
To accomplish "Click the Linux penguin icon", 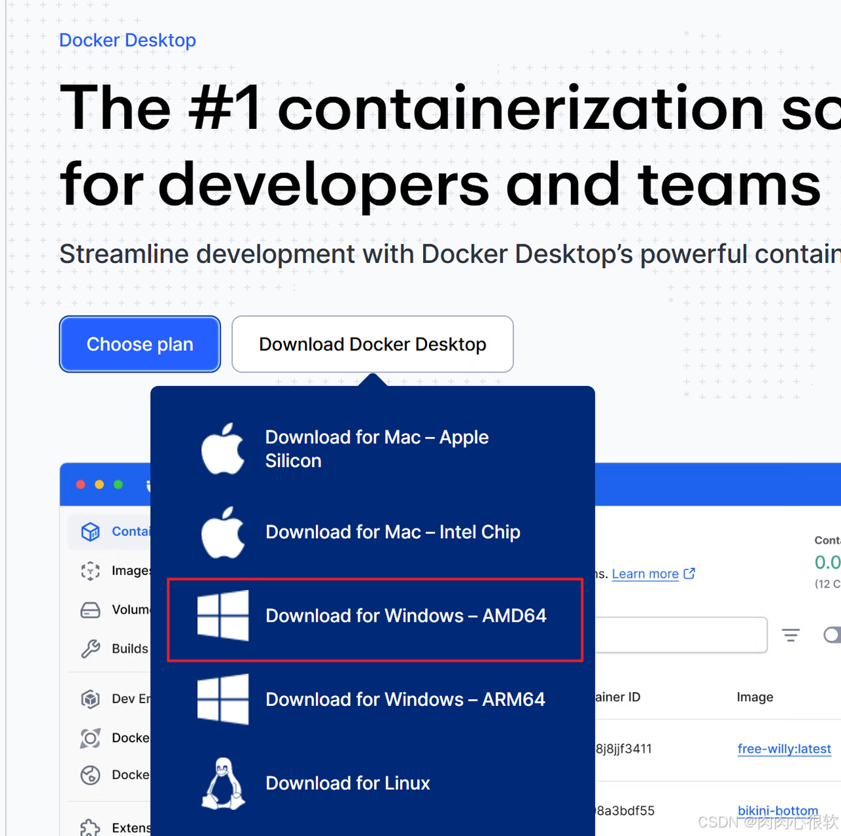I will [x=223, y=783].
